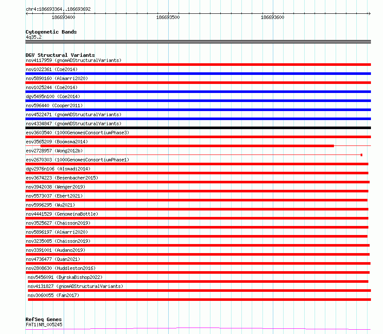Click the FAT1|NM_005245 gene label
This screenshot has width=383, height=334.
pyautogui.click(x=44, y=325)
